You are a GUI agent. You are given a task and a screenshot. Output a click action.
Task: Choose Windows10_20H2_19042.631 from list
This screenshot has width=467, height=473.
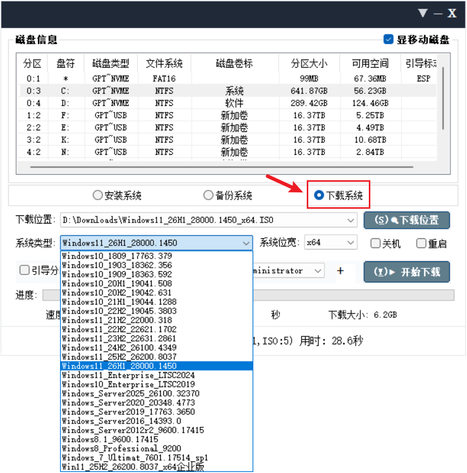pyautogui.click(x=157, y=292)
